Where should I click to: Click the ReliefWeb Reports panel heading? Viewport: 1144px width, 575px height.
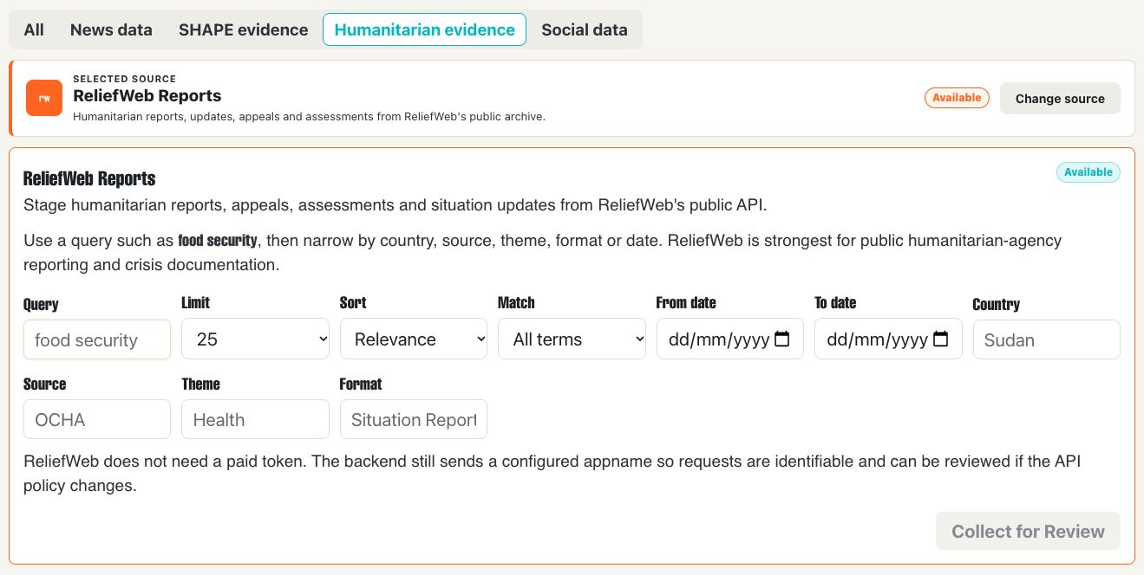point(89,178)
